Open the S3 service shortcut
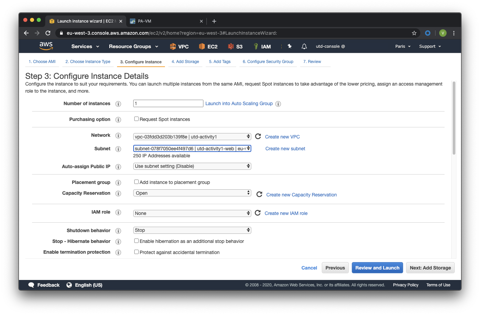 point(235,46)
